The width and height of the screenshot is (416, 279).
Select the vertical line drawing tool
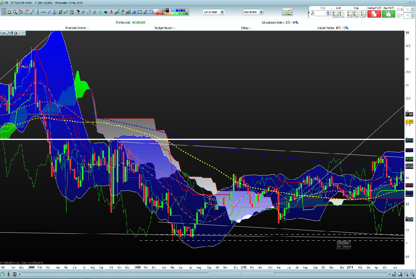click(x=38, y=12)
